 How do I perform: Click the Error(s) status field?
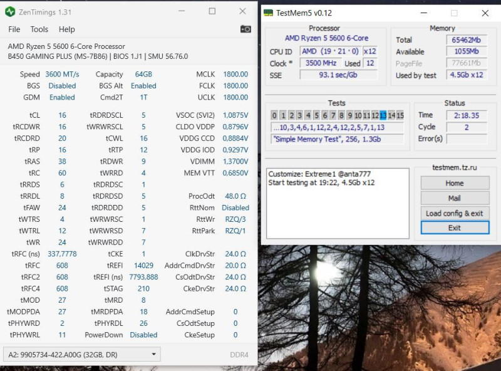467,138
